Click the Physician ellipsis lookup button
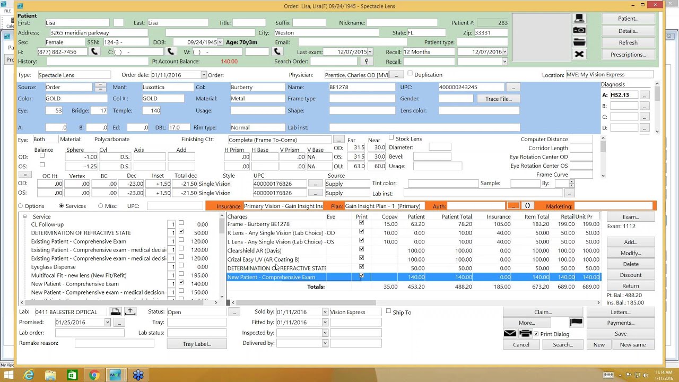Image resolution: width=679 pixels, height=382 pixels. [x=396, y=75]
